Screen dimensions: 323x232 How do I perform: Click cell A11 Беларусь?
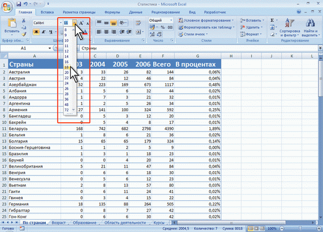pos(34,129)
